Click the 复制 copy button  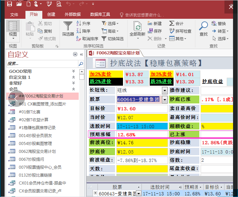tap(45, 31)
